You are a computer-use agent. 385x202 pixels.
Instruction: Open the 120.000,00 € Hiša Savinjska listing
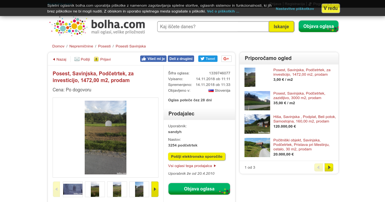(x=304, y=119)
